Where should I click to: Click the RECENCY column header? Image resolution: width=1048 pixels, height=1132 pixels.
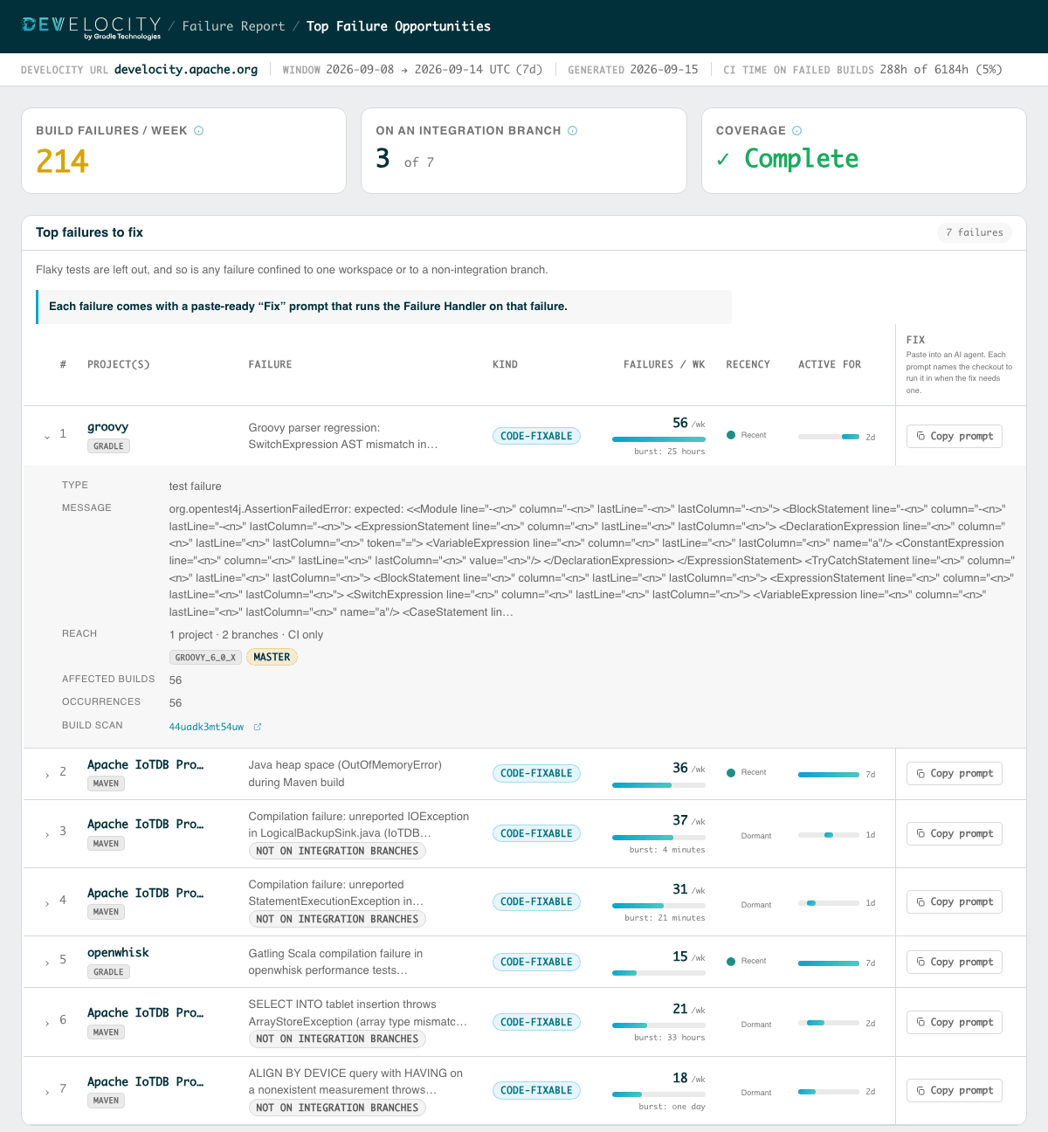pos(748,364)
